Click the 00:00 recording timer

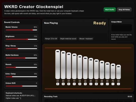click(130, 96)
